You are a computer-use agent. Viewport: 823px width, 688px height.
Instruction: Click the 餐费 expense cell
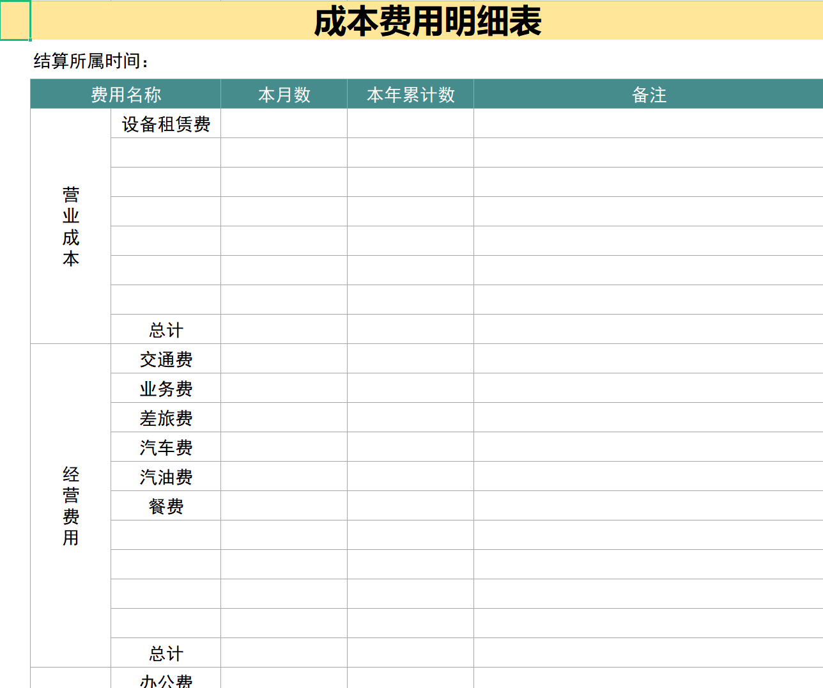[165, 506]
